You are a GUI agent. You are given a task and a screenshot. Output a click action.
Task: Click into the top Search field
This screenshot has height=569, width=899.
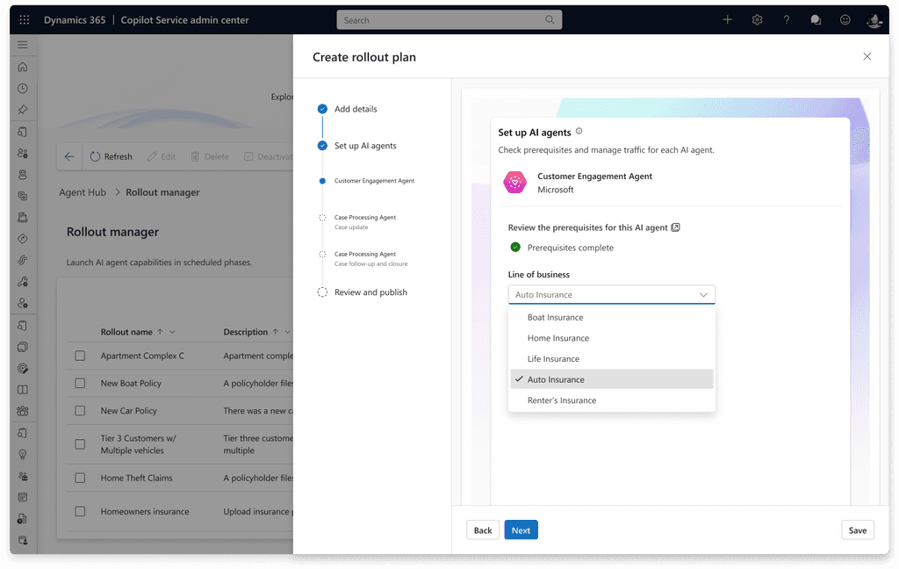(x=449, y=20)
